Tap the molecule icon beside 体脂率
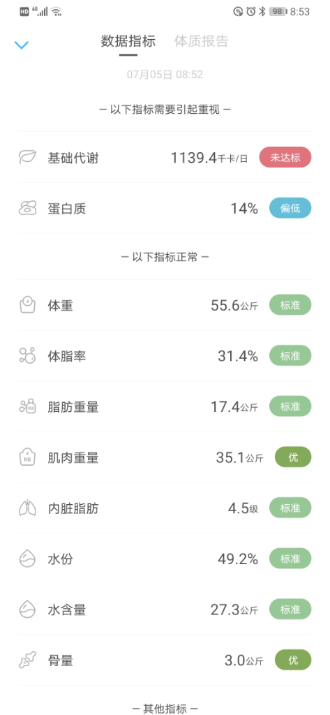 pos(27,355)
